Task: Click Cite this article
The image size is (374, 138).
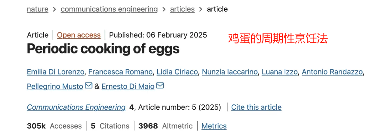Action: point(256,107)
